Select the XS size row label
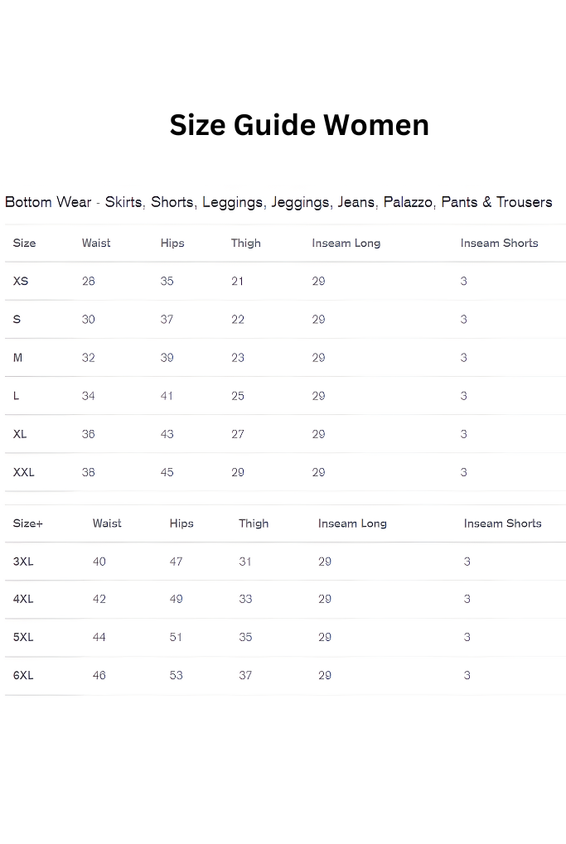This screenshot has width=566, height=844. 21,281
